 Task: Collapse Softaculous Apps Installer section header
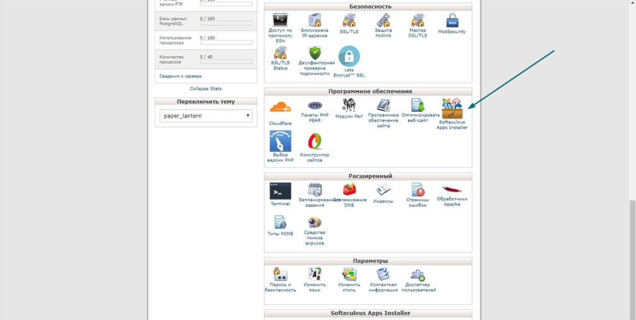click(x=368, y=313)
